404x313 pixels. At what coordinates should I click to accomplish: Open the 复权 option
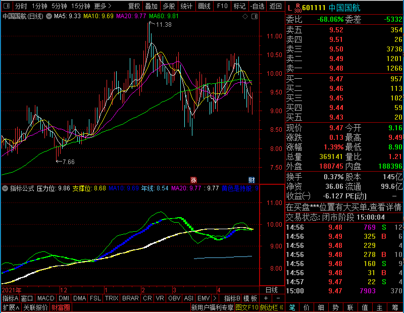(x=134, y=6)
